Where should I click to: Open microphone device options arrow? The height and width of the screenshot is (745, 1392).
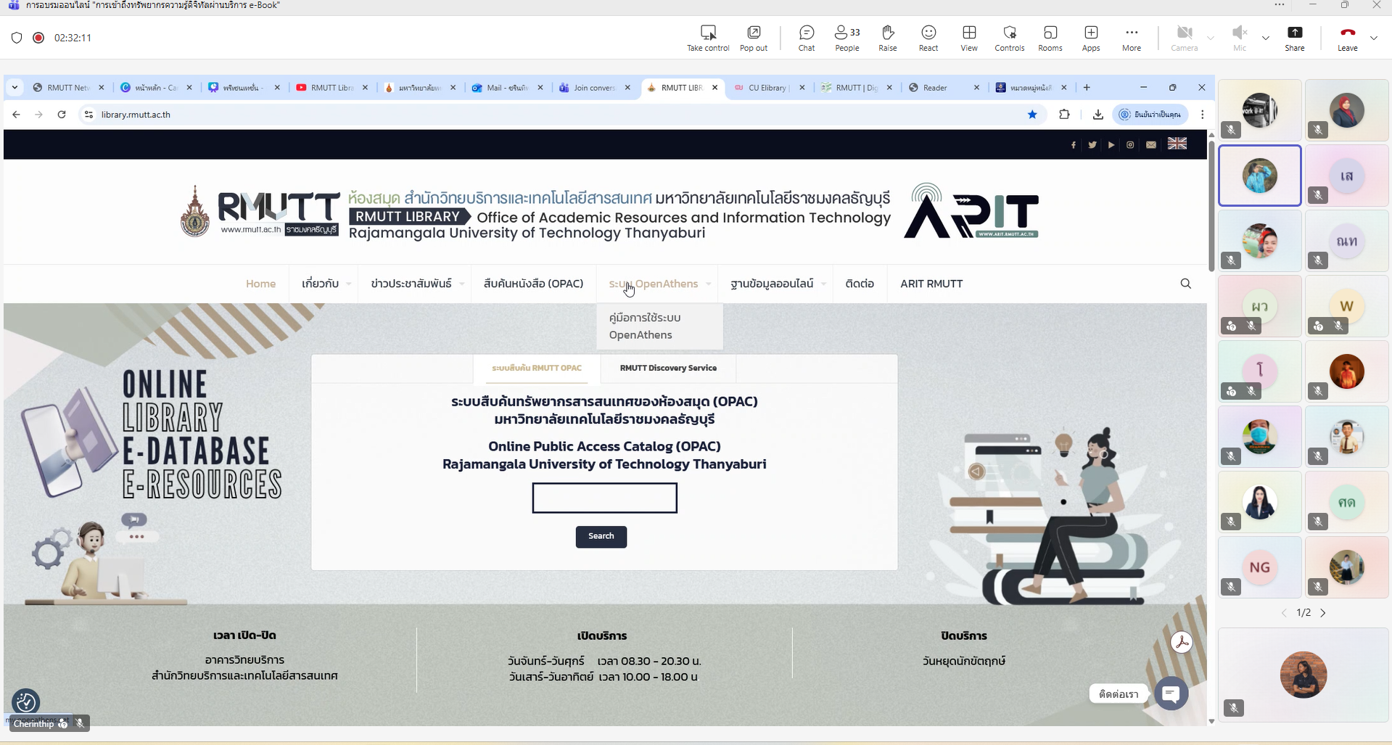pos(1265,38)
